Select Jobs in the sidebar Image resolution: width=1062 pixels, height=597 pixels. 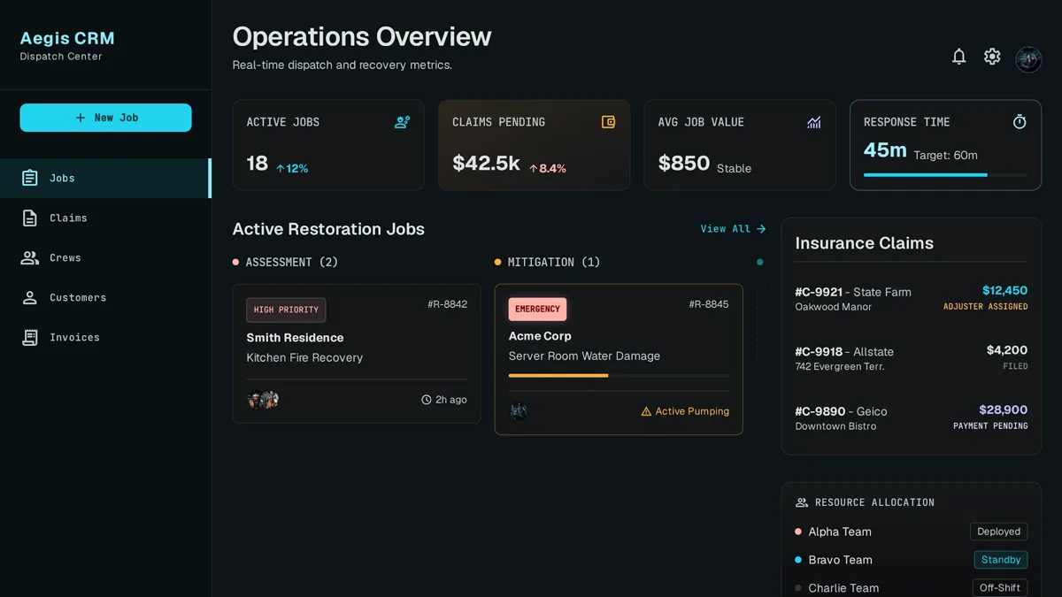click(105, 178)
